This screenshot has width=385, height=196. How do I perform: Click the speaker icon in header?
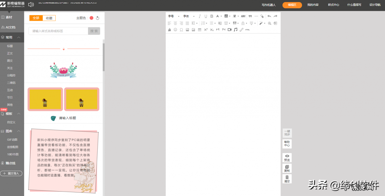pos(31,5)
